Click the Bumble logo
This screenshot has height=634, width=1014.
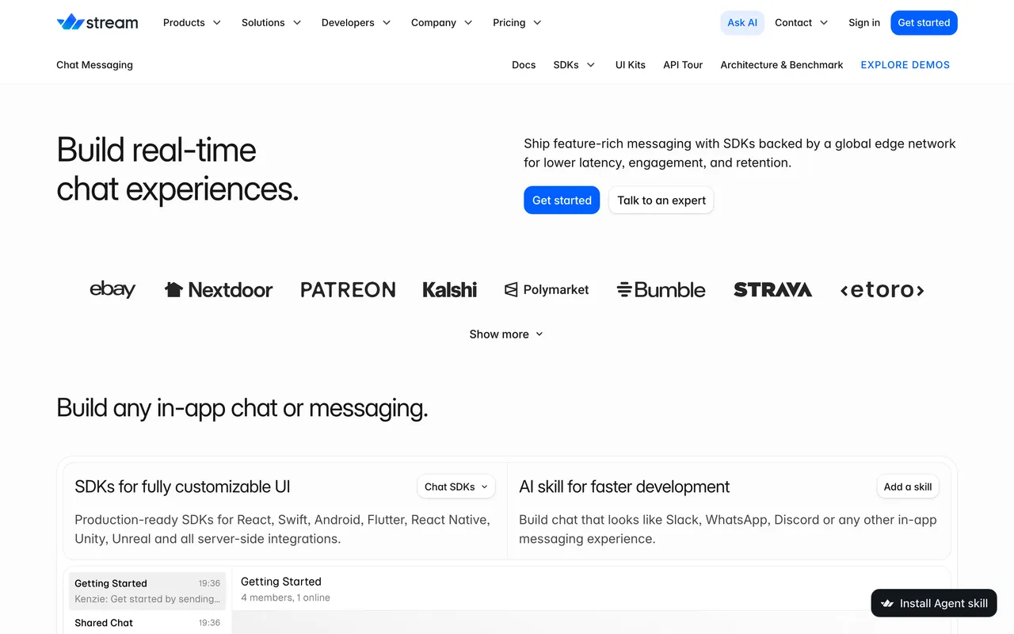pos(661,290)
